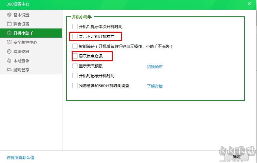
Task: Toggle 显示不定期开机推广 checkbox
Action: [x=75, y=36]
